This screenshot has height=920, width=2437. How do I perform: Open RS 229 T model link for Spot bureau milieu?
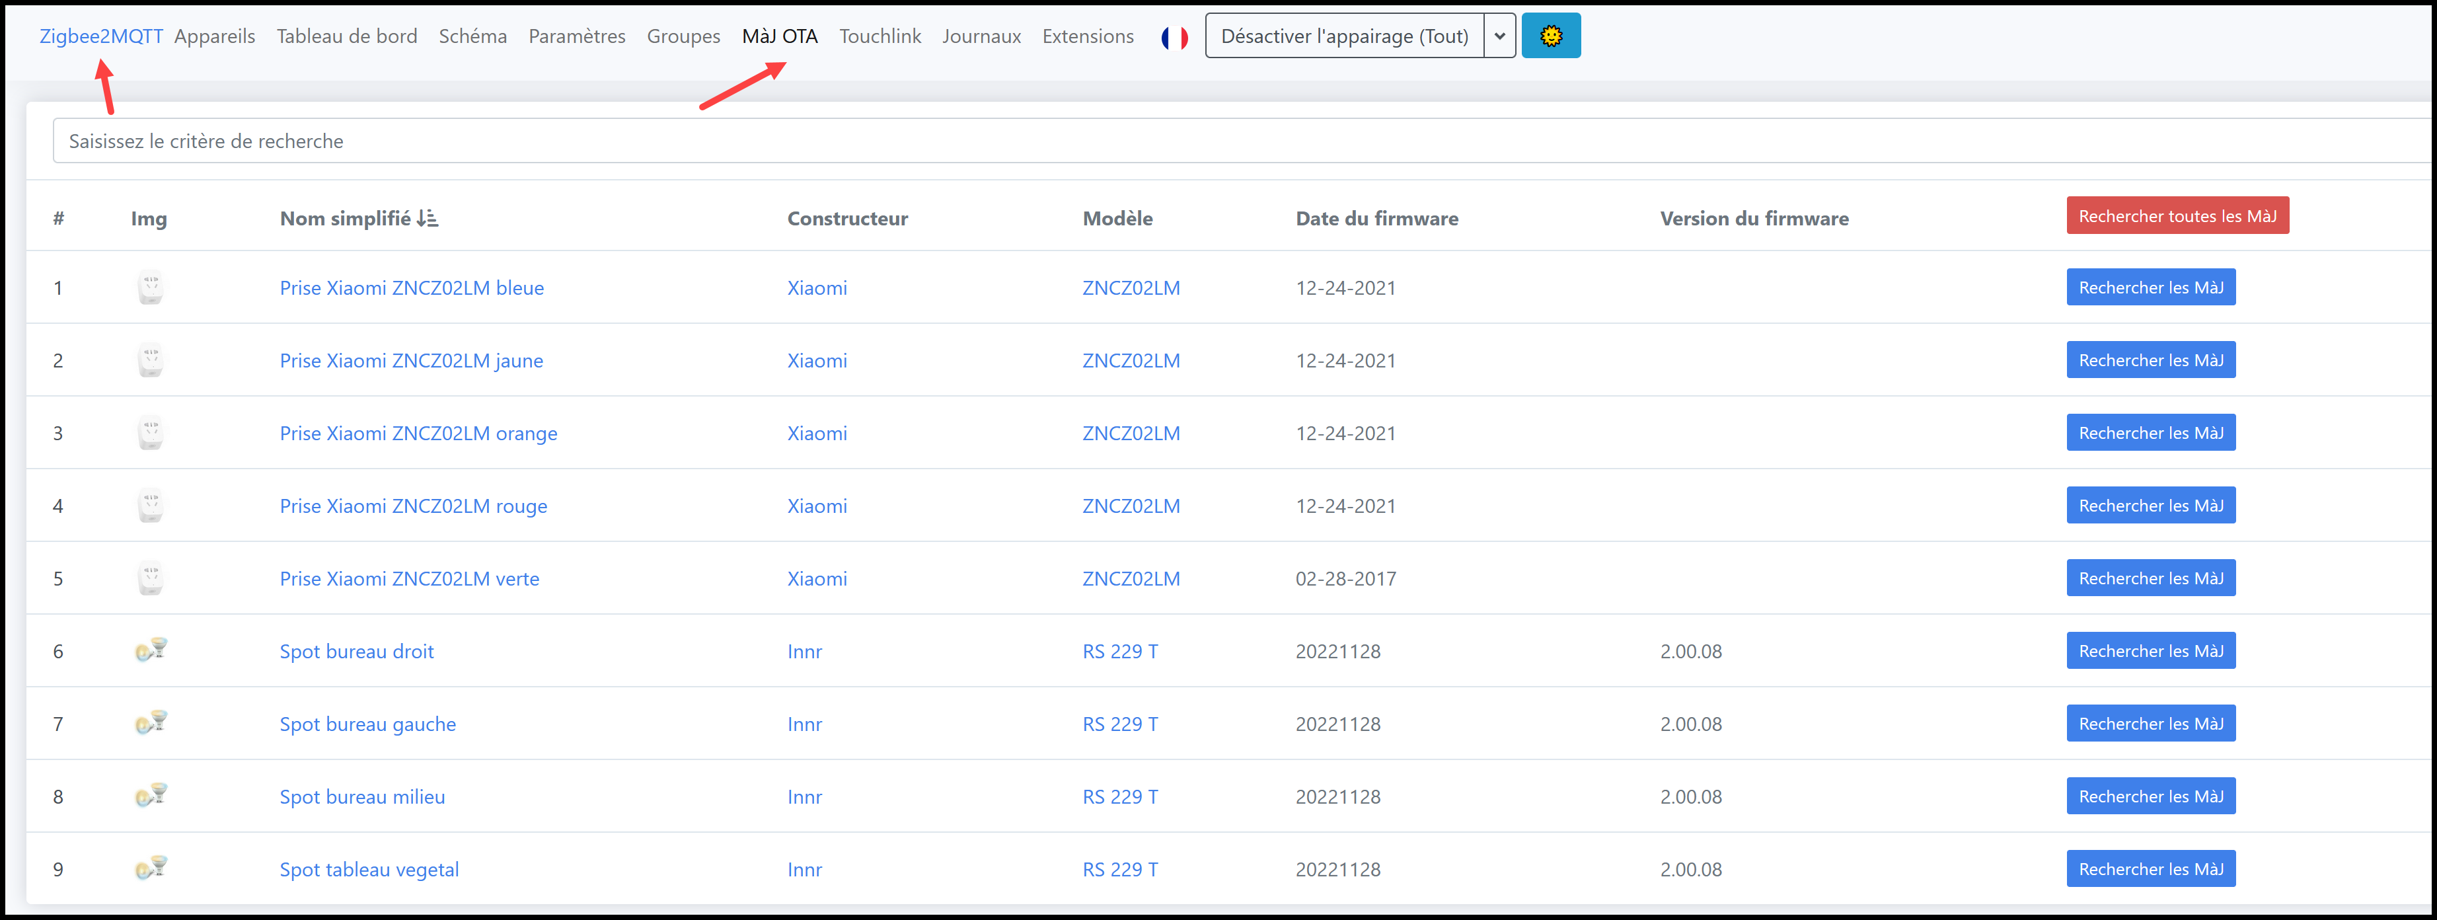[1120, 797]
